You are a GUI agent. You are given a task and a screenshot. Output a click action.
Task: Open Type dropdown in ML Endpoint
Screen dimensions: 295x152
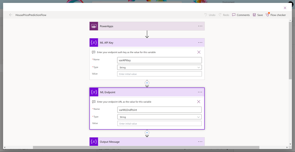159,117
